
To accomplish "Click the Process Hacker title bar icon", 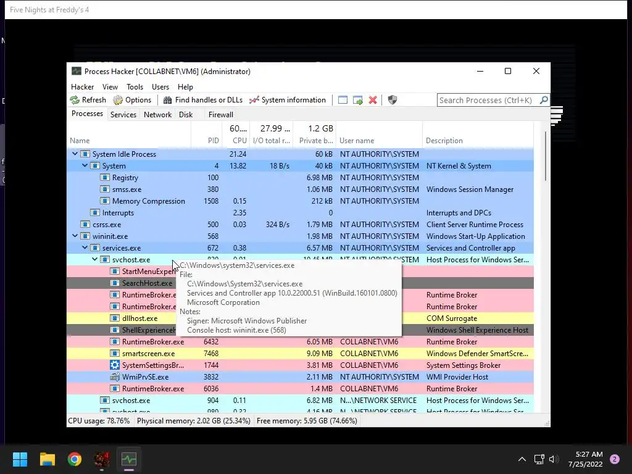I will click(76, 72).
